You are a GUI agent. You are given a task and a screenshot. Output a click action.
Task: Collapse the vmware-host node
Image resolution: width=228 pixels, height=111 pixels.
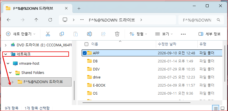(8, 64)
